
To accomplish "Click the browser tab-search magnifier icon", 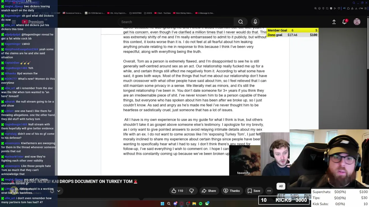I will [x=354, y=3].
